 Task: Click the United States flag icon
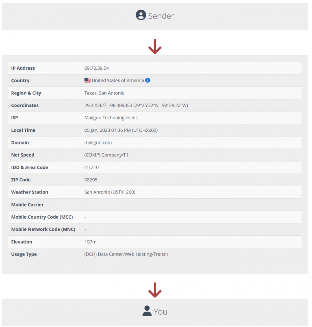coord(87,80)
